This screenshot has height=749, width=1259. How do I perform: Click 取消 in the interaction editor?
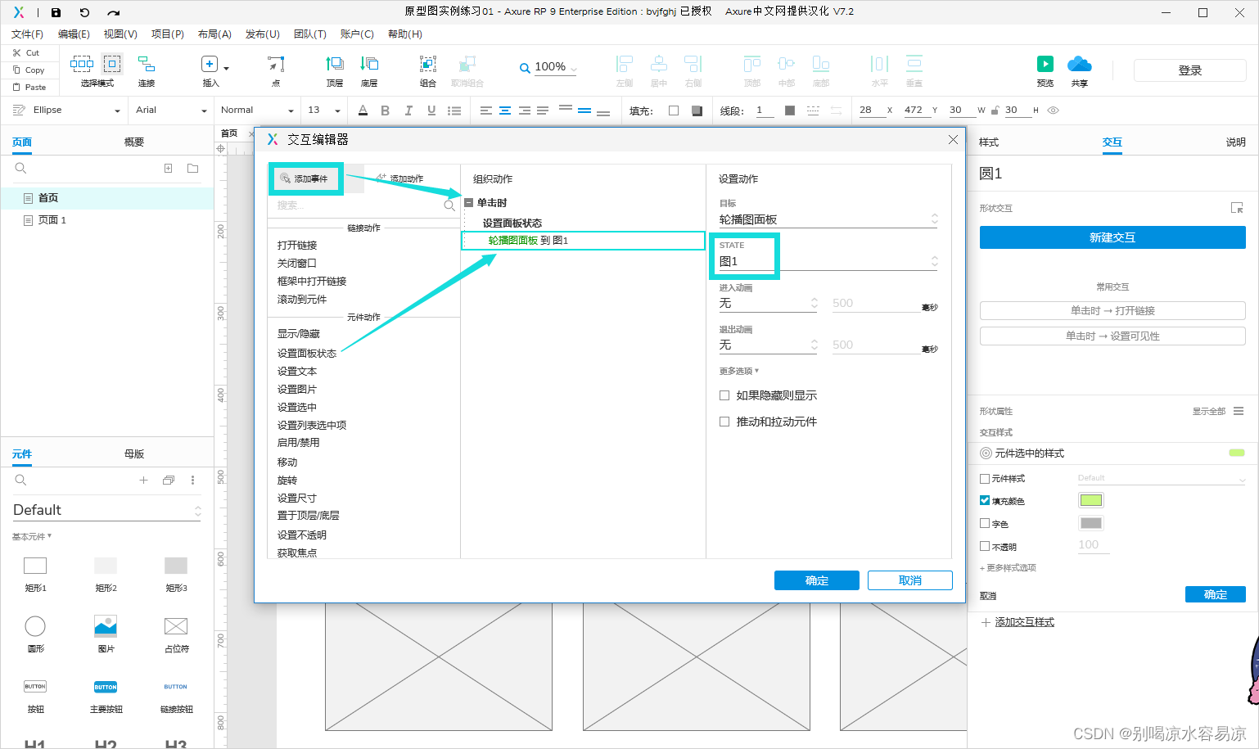click(x=910, y=580)
